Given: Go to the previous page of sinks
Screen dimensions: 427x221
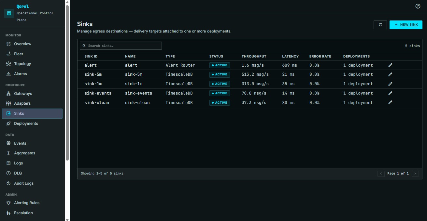Looking at the screenshot, I should click(x=381, y=174).
